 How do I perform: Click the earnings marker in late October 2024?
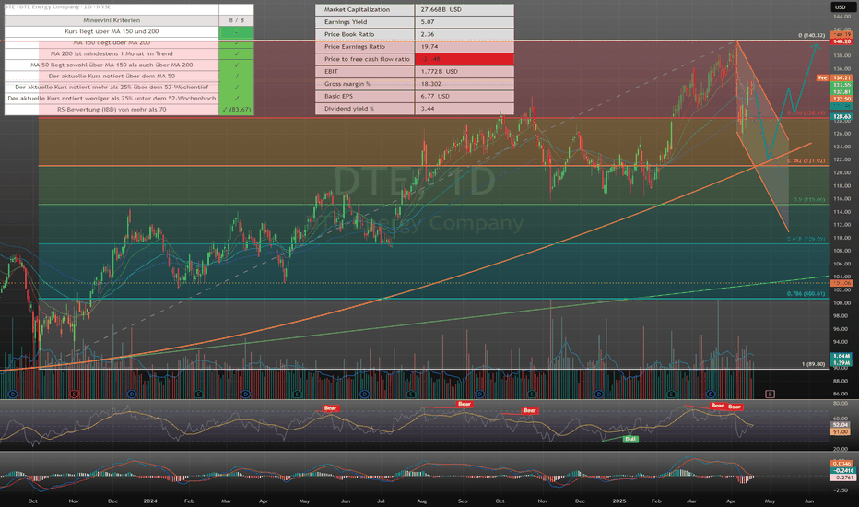point(532,395)
